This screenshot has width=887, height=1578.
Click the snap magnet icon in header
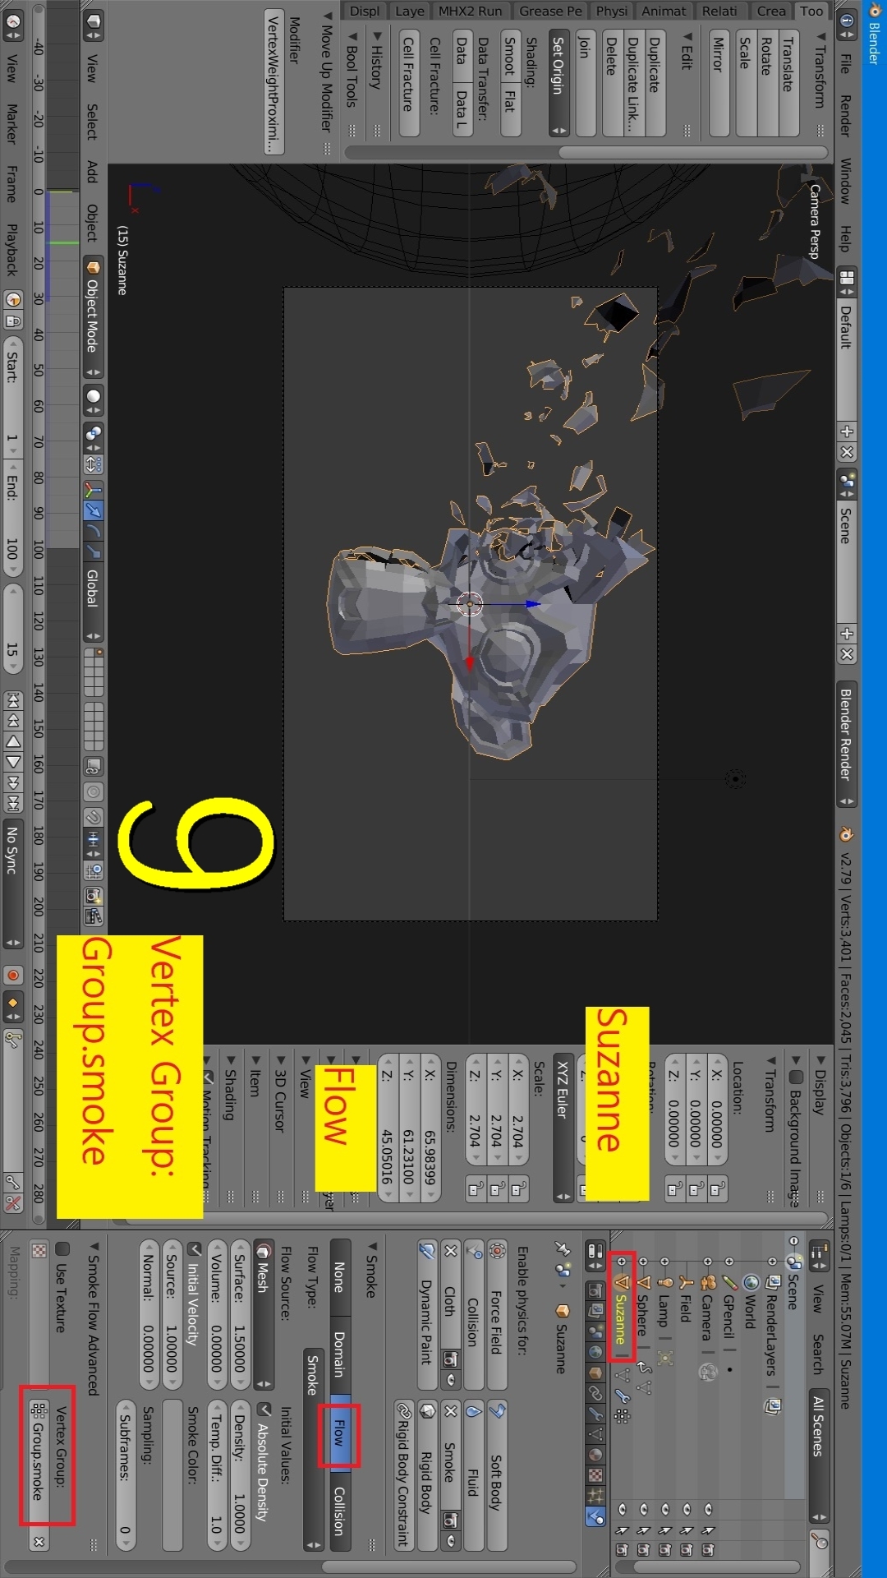click(x=94, y=817)
